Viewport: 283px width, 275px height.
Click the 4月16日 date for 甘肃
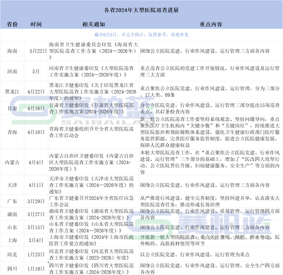point(36,108)
